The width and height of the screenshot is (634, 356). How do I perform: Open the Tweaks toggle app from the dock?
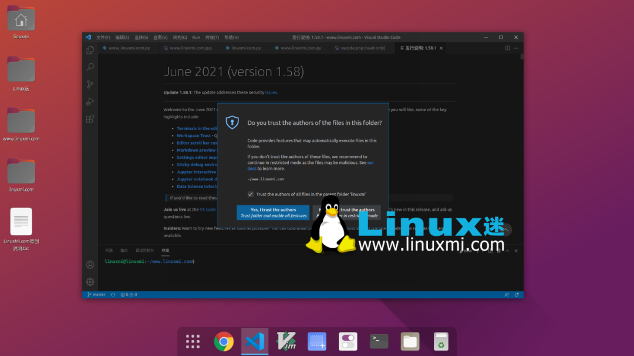348,341
